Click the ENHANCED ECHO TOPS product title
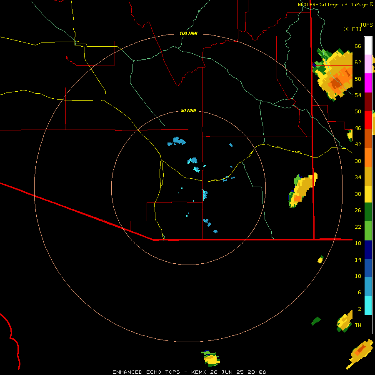Screen dimensions: 375x375 tap(146, 372)
